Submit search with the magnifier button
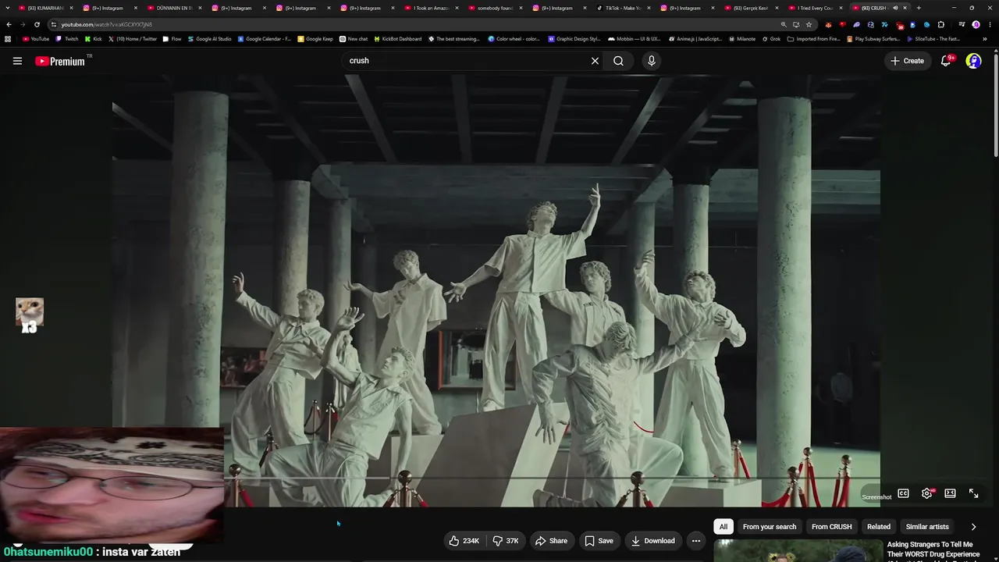Image resolution: width=999 pixels, height=562 pixels. [618, 61]
